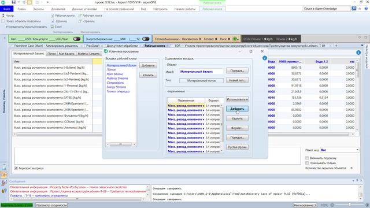370x208 pixels.
Task: Click the Пустая строка button
Action: click(x=237, y=147)
